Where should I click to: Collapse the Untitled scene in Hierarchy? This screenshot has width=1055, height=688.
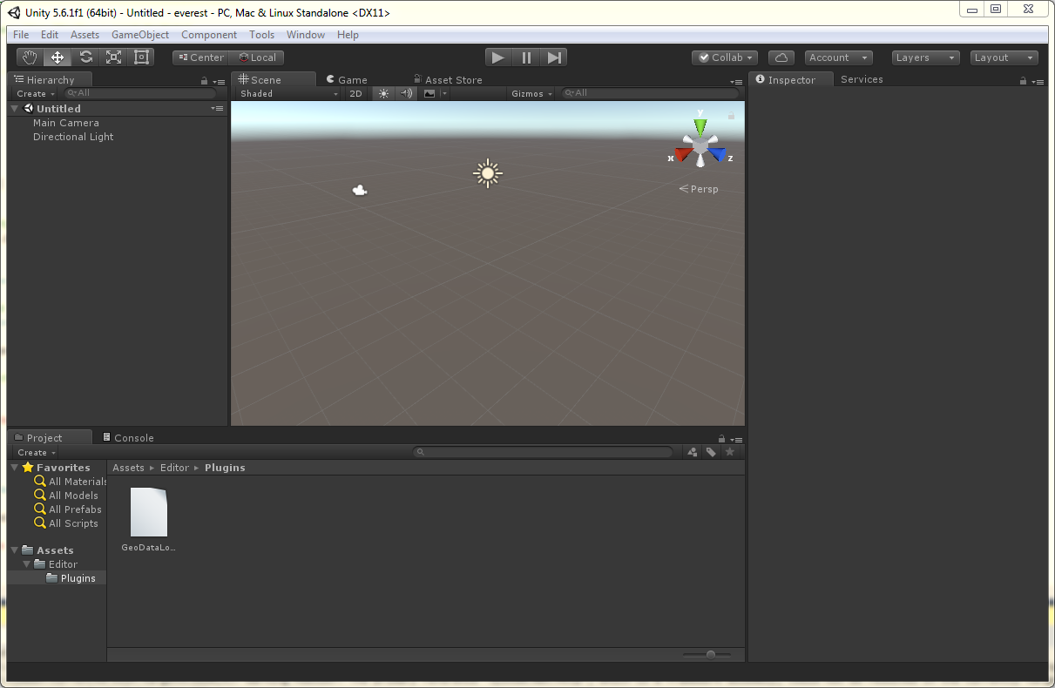[x=15, y=109]
